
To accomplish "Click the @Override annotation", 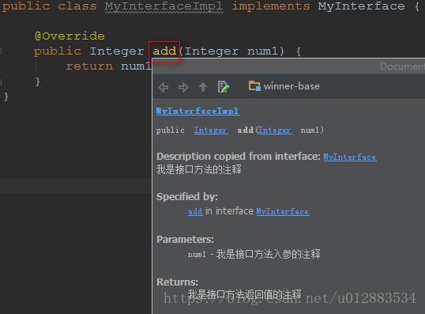I will click(70, 36).
